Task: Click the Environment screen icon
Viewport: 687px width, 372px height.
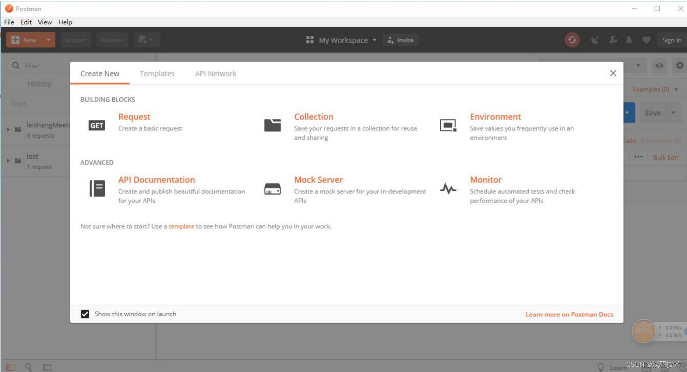Action: click(x=448, y=125)
